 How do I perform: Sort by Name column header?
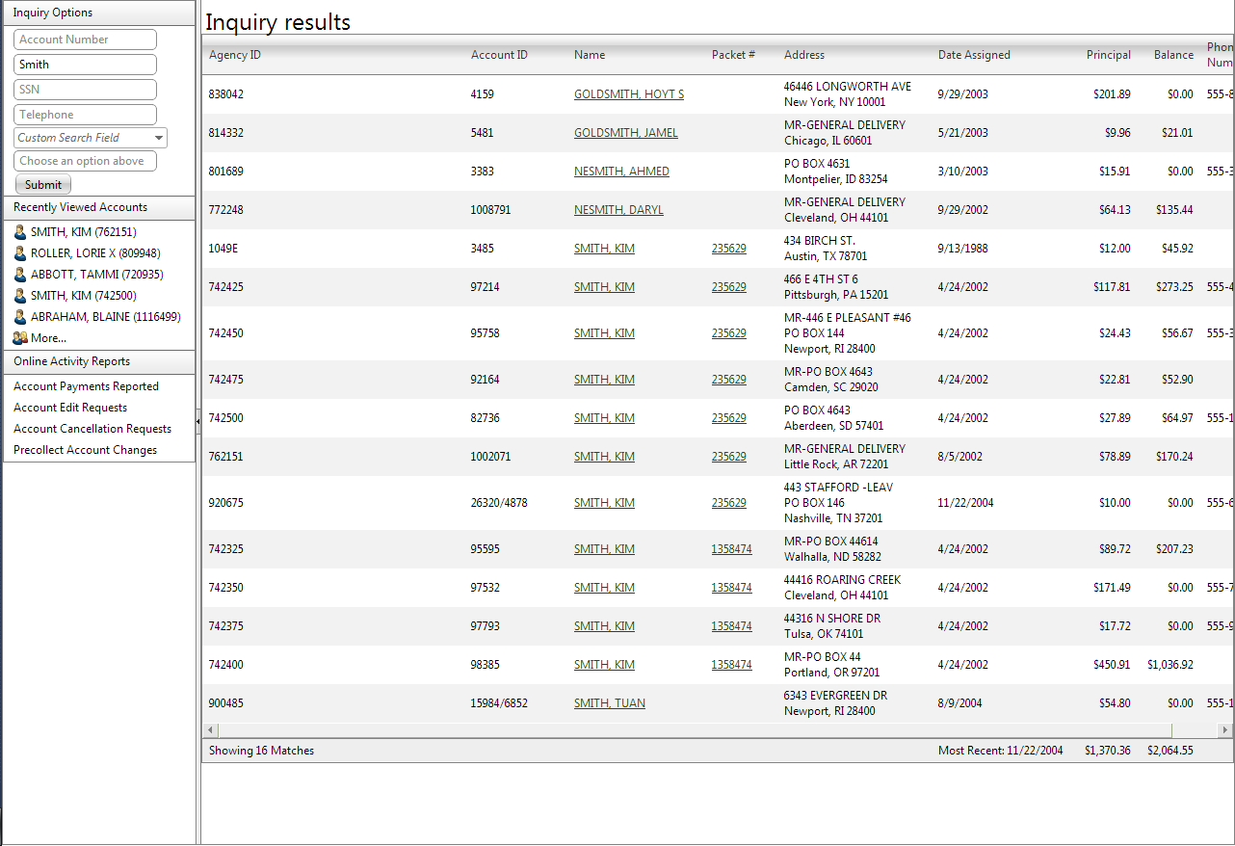pos(590,55)
